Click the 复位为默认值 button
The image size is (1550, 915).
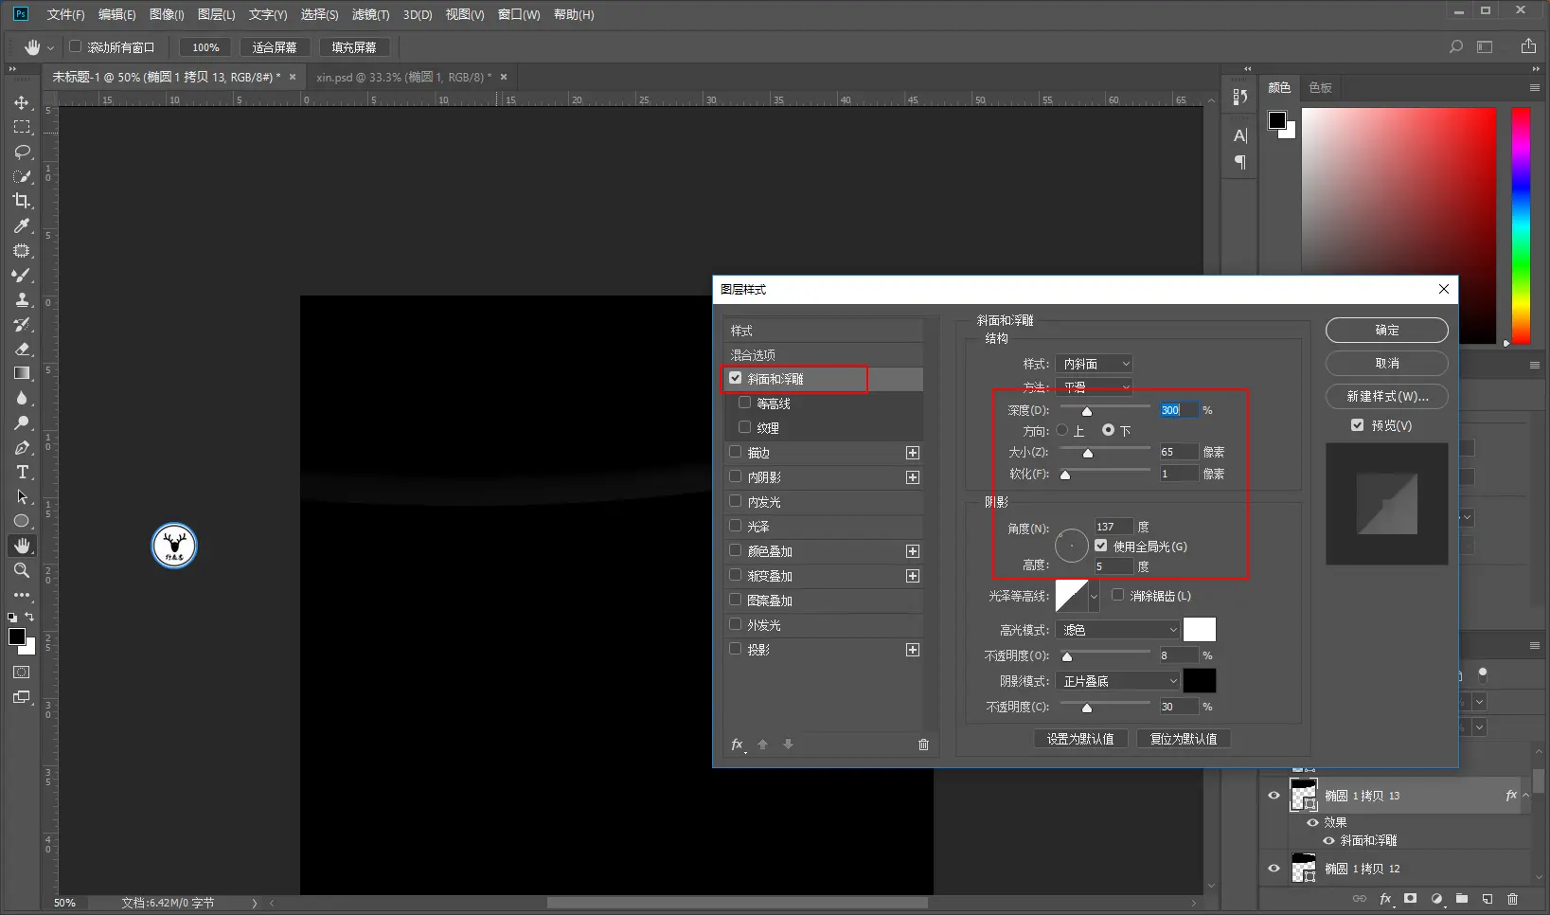(1184, 739)
